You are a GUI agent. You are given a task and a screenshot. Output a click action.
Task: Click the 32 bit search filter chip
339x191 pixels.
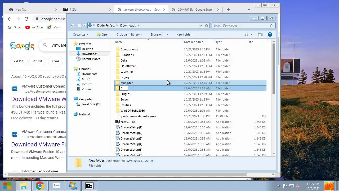38,61
